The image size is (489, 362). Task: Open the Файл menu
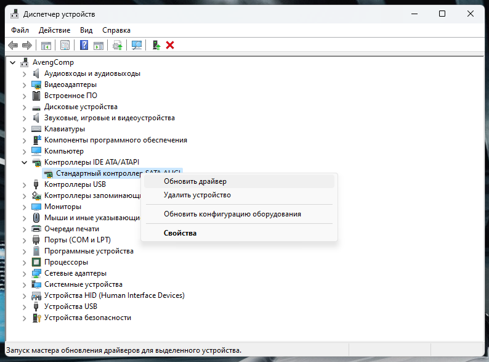(20, 30)
